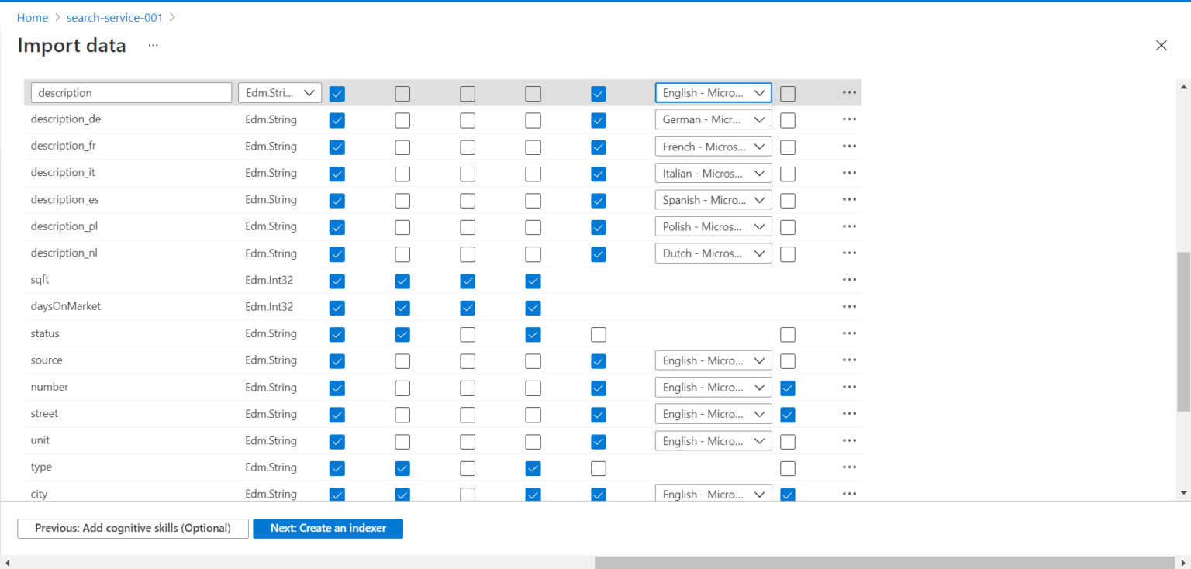Image resolution: width=1191 pixels, height=569 pixels.
Task: Click Previous: Add cognitive skills (Optional)
Action: click(x=133, y=528)
